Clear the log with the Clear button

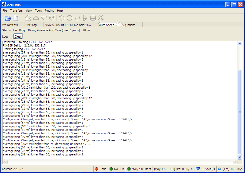point(18,36)
